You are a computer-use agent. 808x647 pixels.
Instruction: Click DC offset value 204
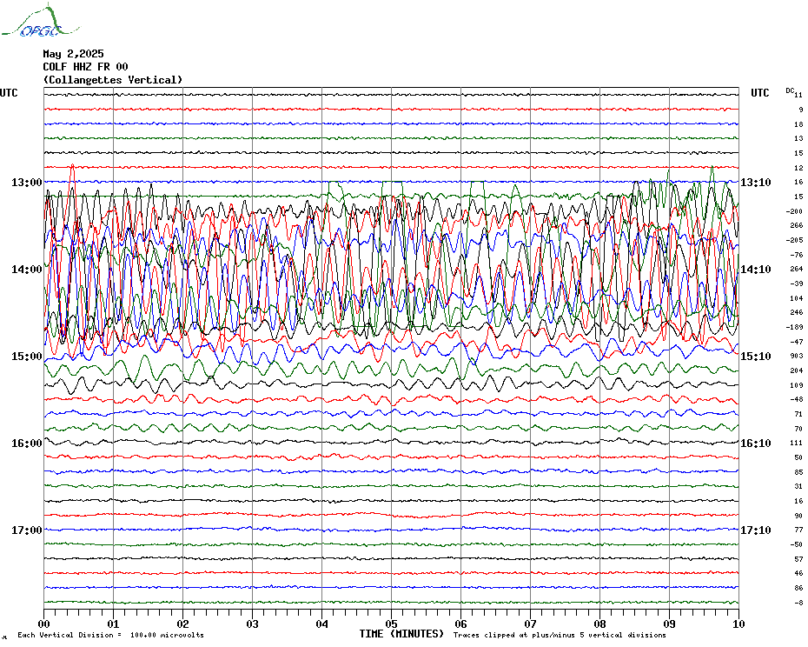[x=797, y=370]
